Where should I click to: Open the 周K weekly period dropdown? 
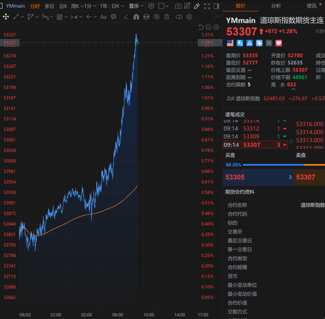[x=77, y=6]
